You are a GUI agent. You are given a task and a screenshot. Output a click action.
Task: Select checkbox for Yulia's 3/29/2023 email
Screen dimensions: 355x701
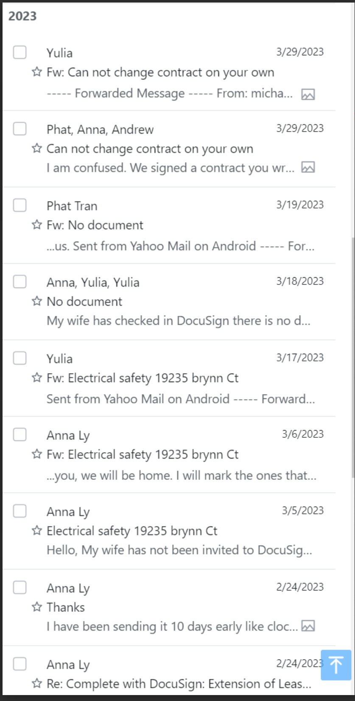click(x=20, y=52)
